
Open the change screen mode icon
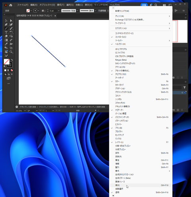9,78
